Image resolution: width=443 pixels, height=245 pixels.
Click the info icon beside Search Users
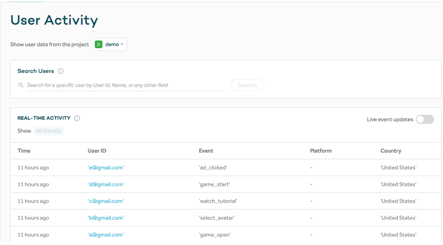60,71
